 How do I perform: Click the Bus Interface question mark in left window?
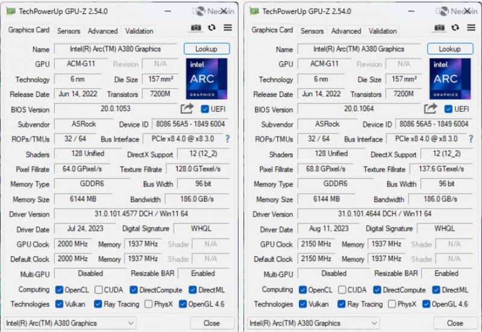(x=227, y=139)
